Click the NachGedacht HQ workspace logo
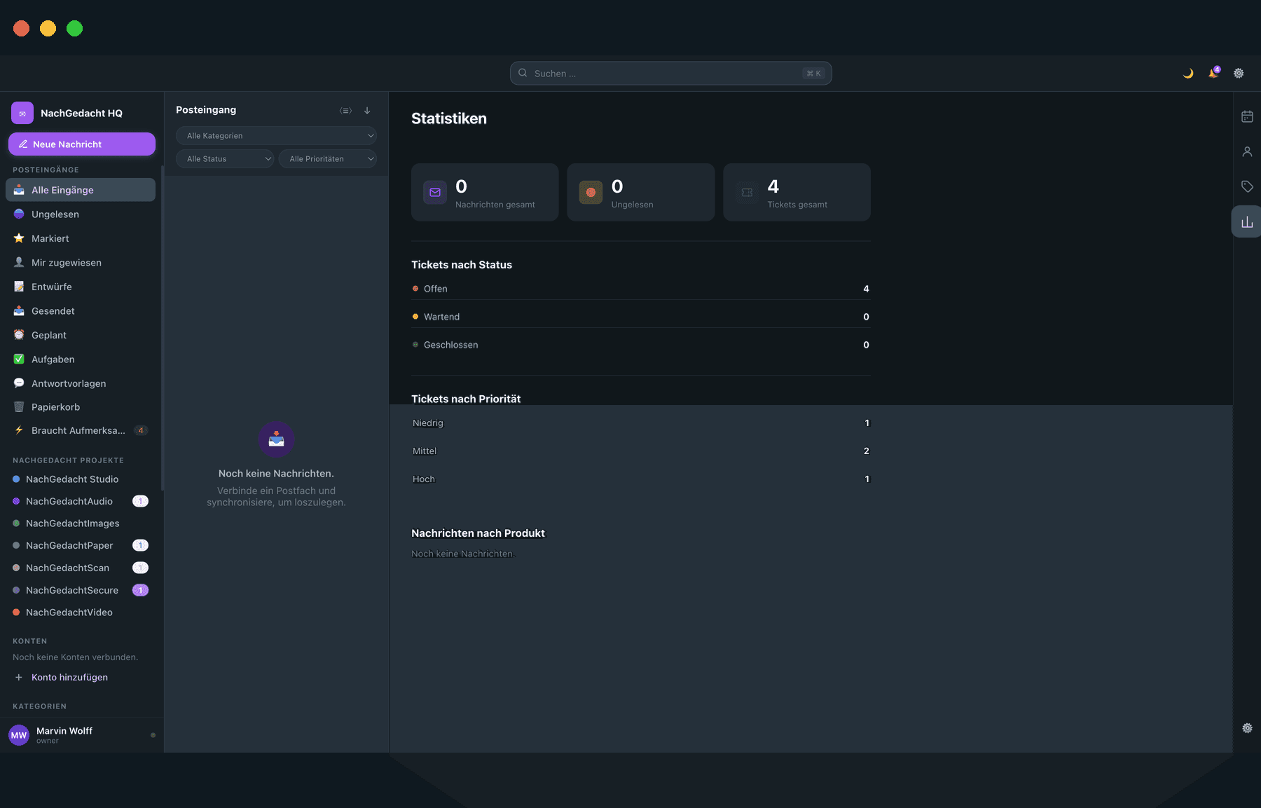This screenshot has height=808, width=1261. point(22,113)
